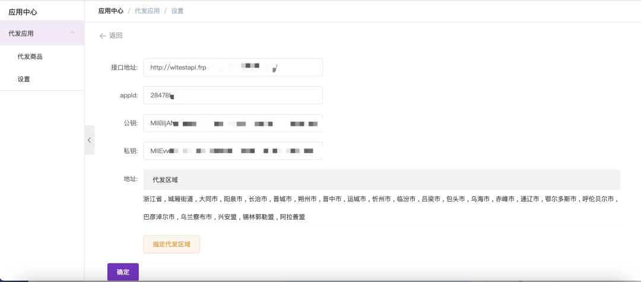Screen dimensions: 641x282
Task: Collapse the sidebar with the chevron handle
Action: 90,140
